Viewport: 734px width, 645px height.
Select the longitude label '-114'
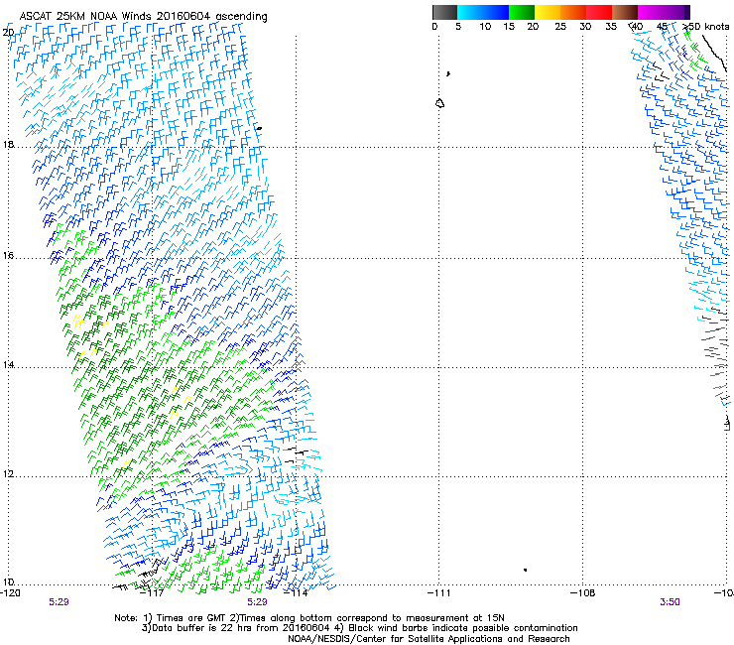pyautogui.click(x=296, y=593)
